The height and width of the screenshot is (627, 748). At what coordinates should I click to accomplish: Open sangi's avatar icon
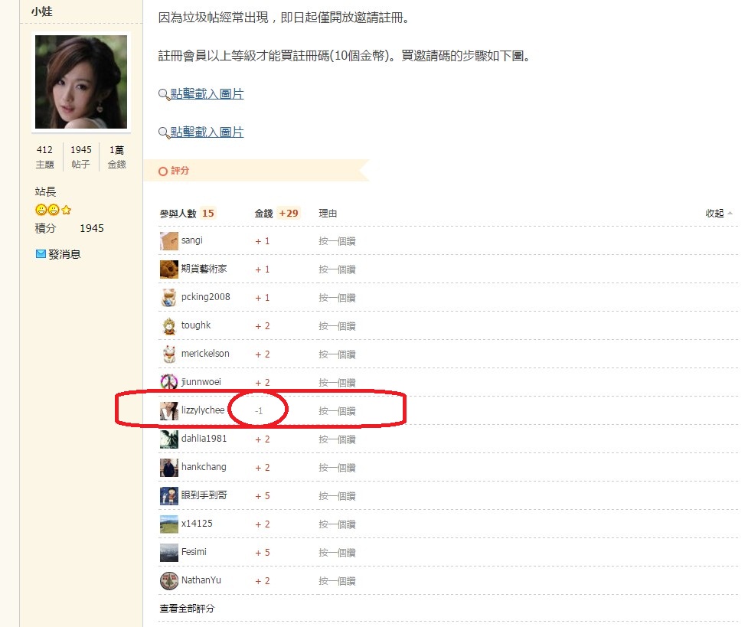[169, 241]
